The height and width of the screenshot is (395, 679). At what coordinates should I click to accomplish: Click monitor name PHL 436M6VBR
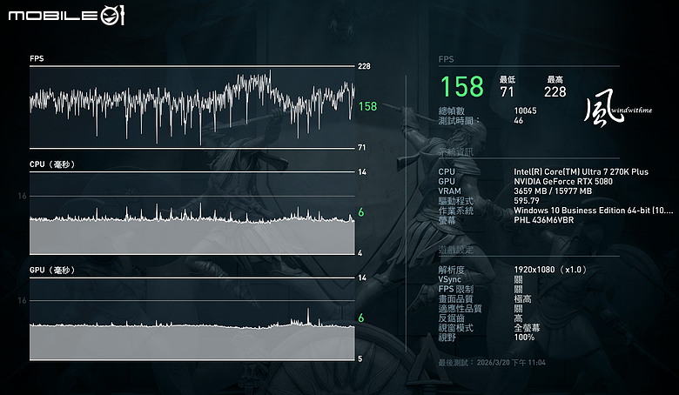544,220
